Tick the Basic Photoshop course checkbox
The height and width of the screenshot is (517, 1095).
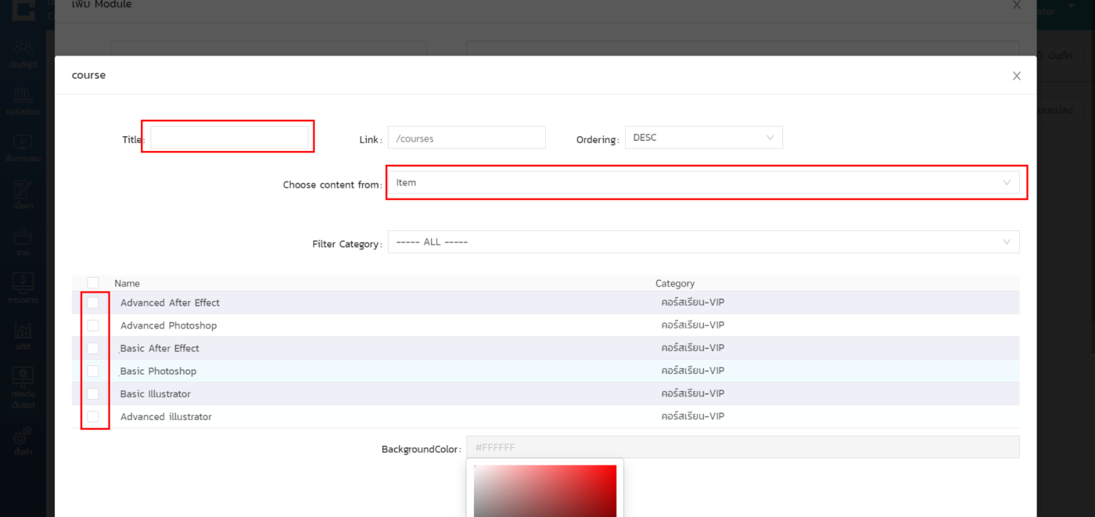click(x=93, y=371)
